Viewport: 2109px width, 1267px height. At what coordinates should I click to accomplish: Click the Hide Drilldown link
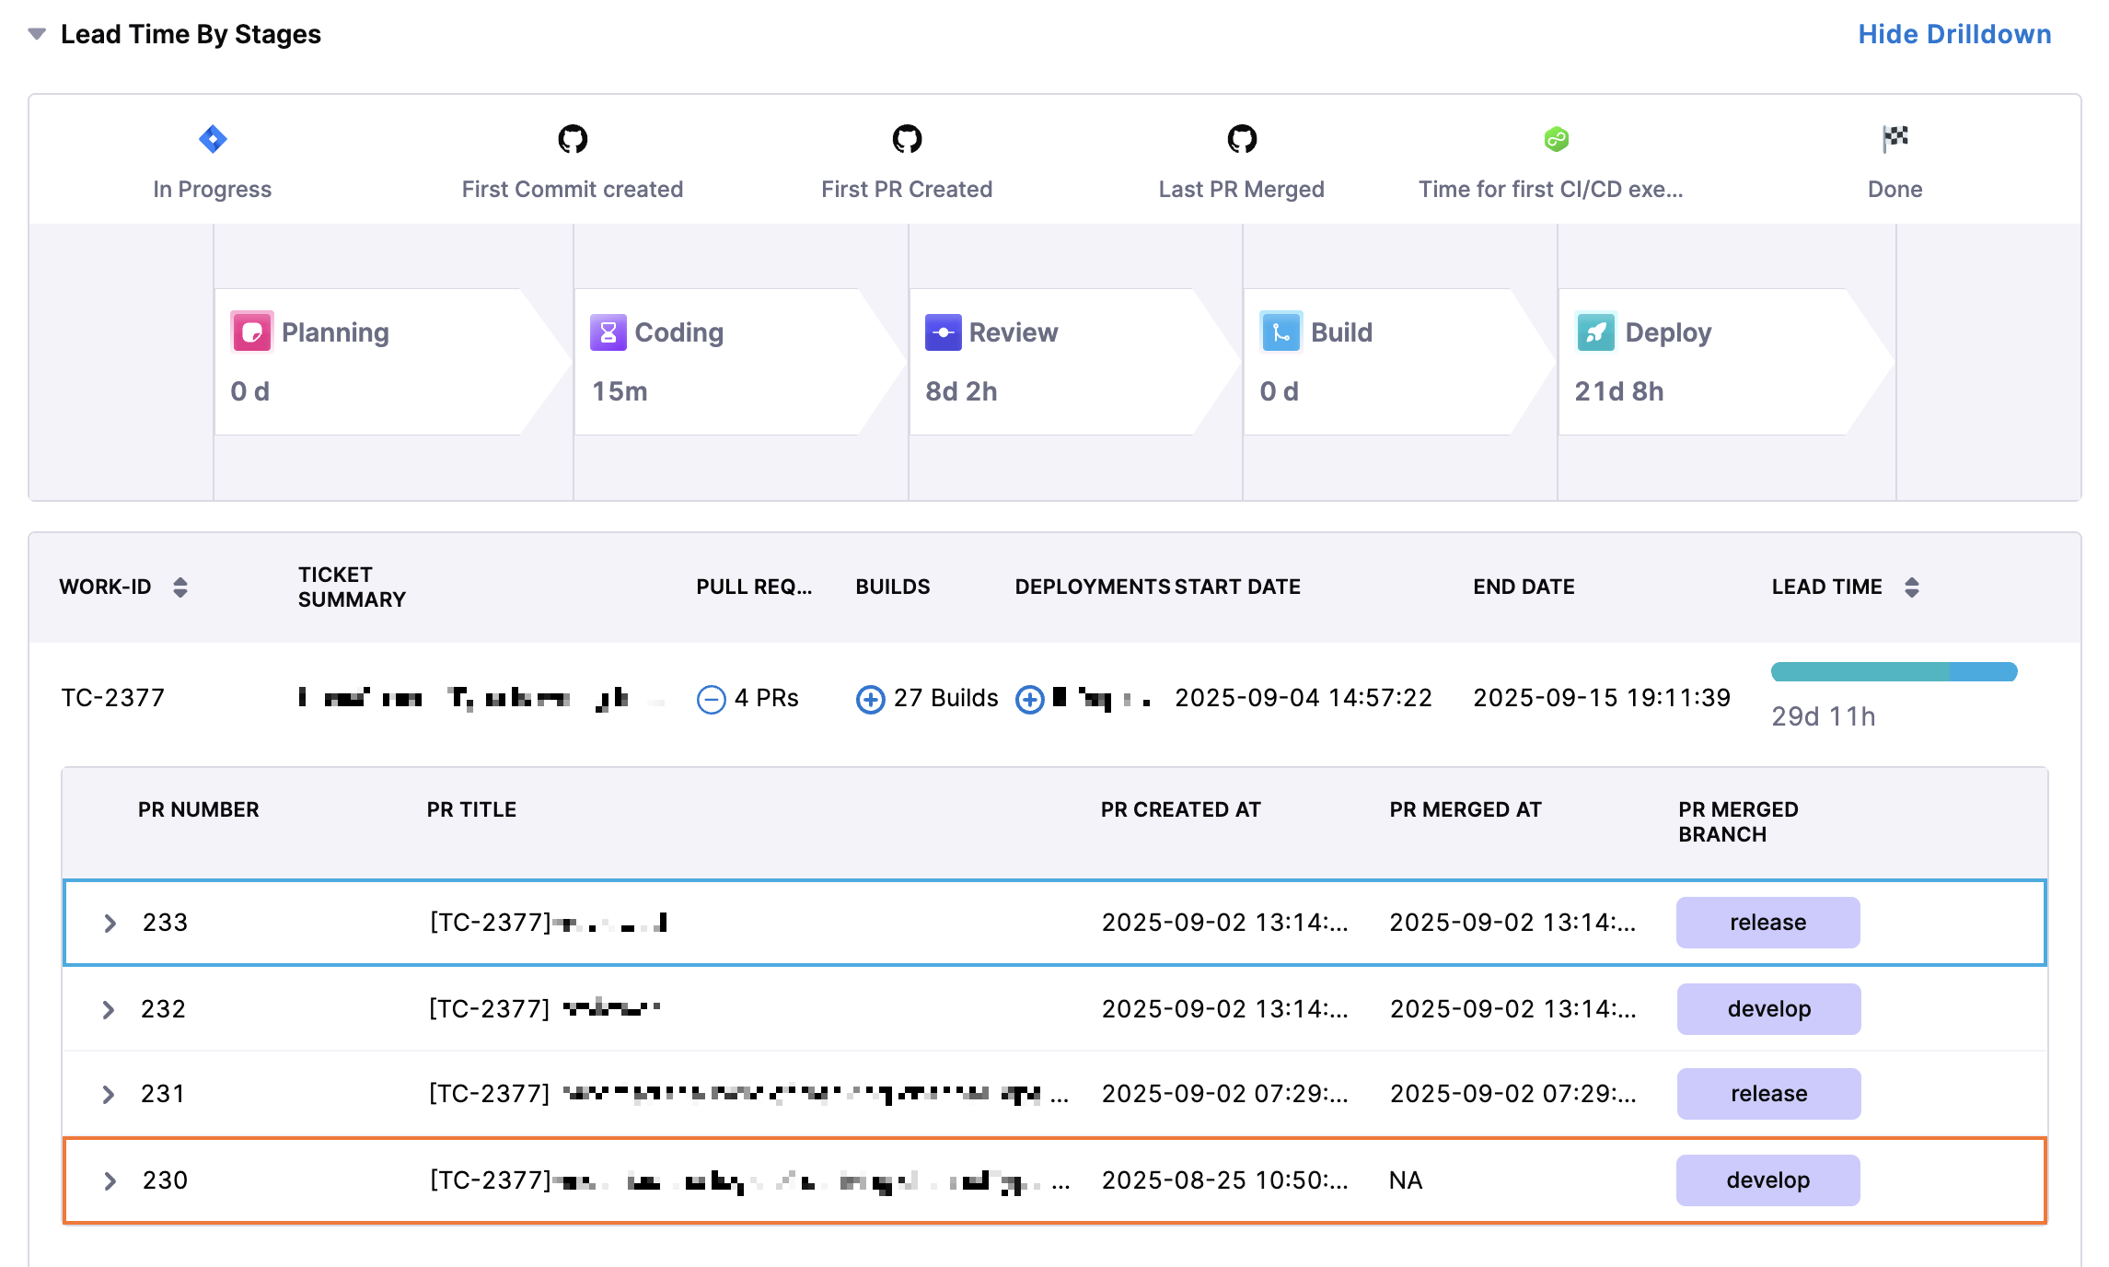1953,34
